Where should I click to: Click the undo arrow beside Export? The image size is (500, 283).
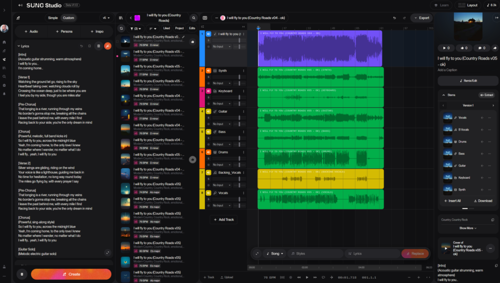tap(395, 18)
